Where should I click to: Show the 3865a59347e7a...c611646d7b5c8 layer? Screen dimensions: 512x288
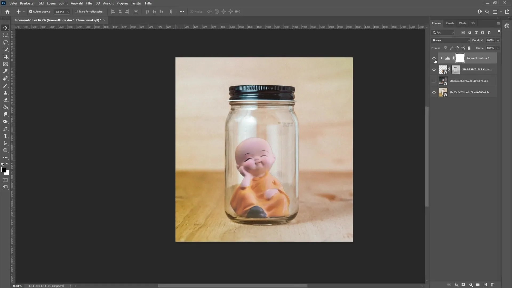[x=434, y=81]
